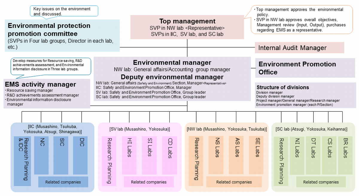Viewport: 359px width, 196px height.
Task: Click Related companies under SC lab
Action: 321,182
